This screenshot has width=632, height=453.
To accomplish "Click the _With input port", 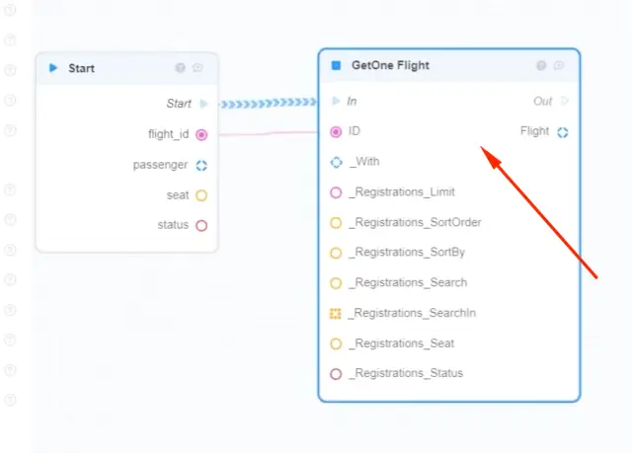I will coord(337,162).
